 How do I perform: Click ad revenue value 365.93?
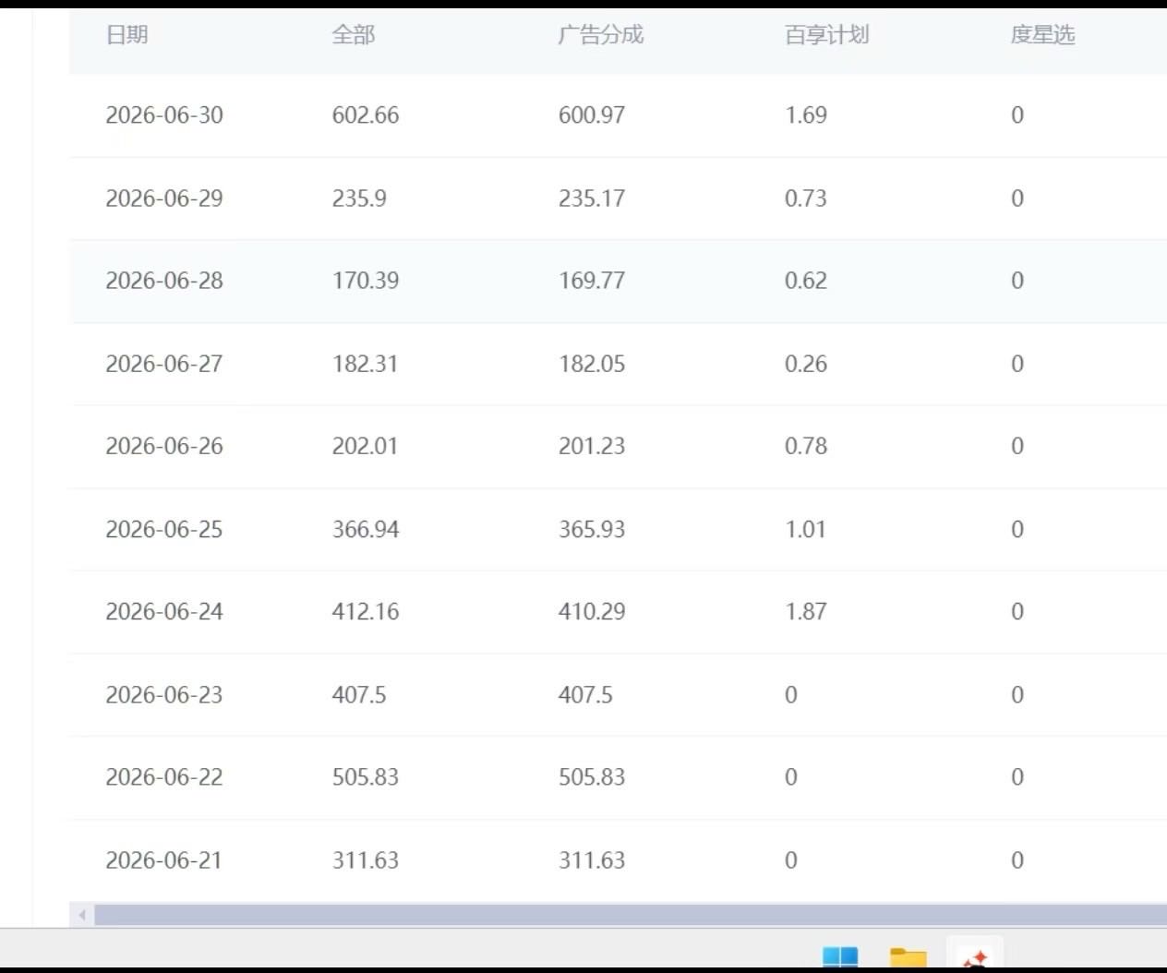click(x=592, y=529)
